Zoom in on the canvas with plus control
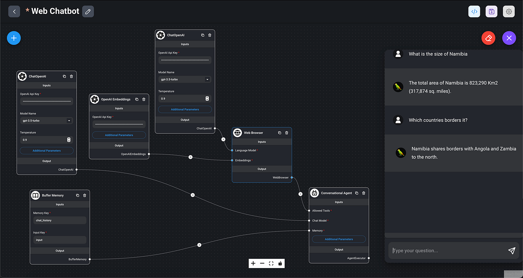 pos(253,263)
